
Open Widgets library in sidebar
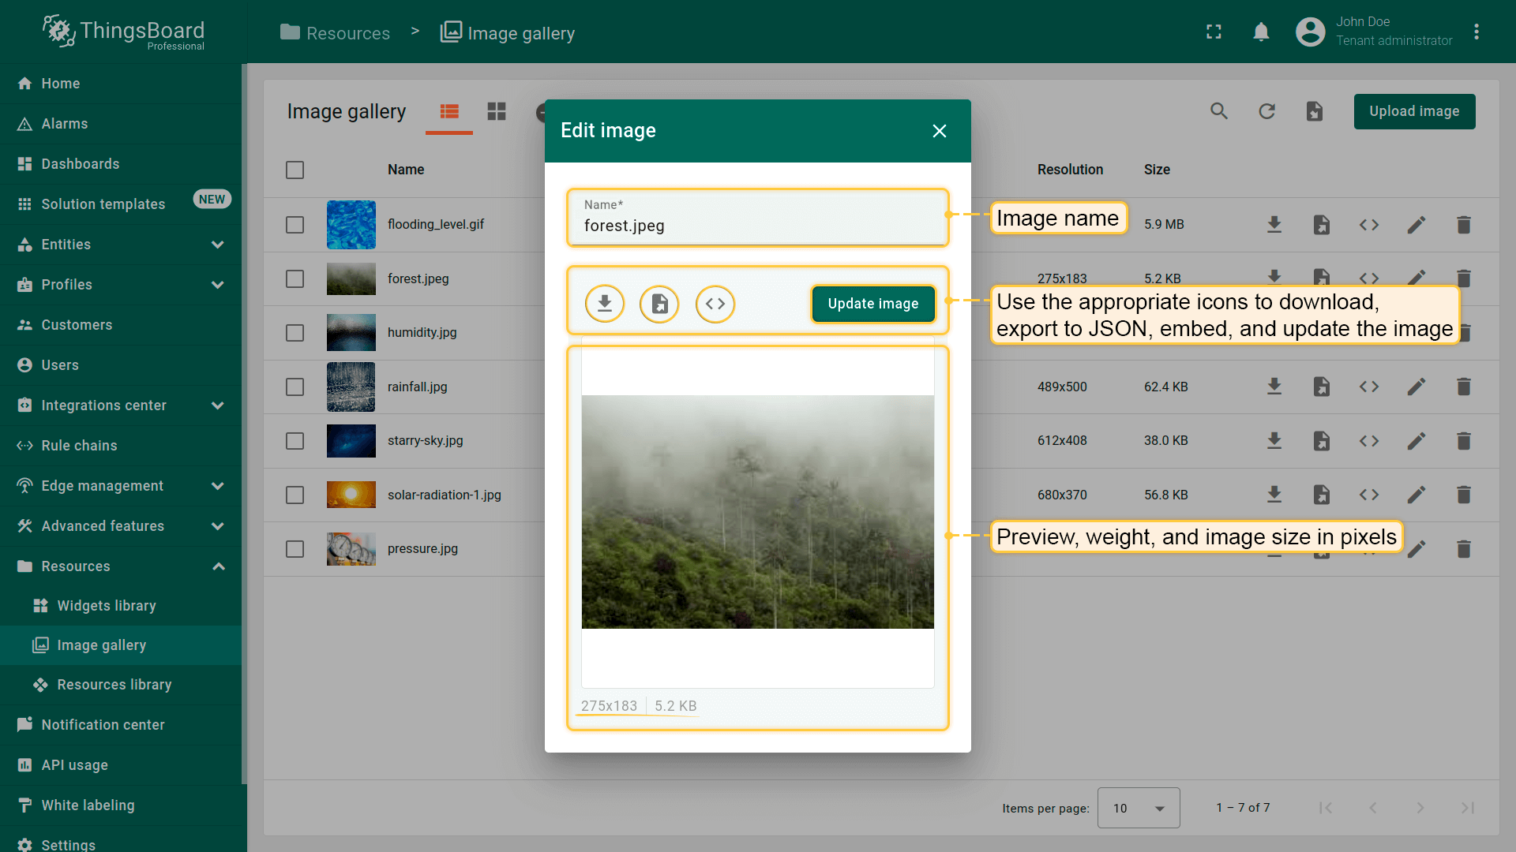(107, 606)
